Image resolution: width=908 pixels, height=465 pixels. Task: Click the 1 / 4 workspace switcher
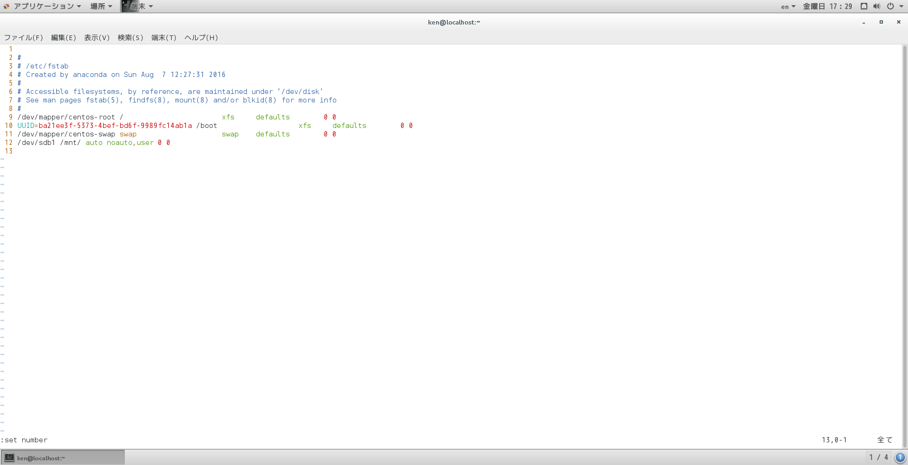(878, 457)
